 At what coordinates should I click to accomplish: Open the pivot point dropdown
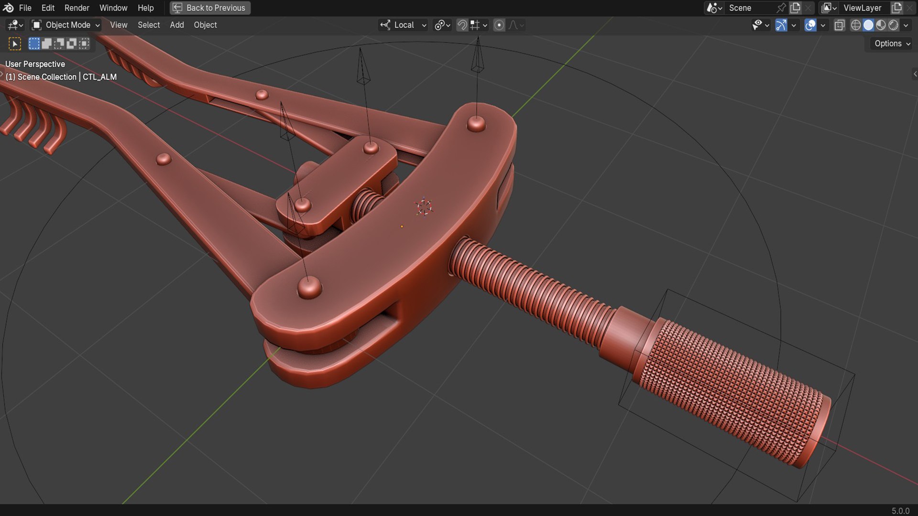[x=442, y=25]
